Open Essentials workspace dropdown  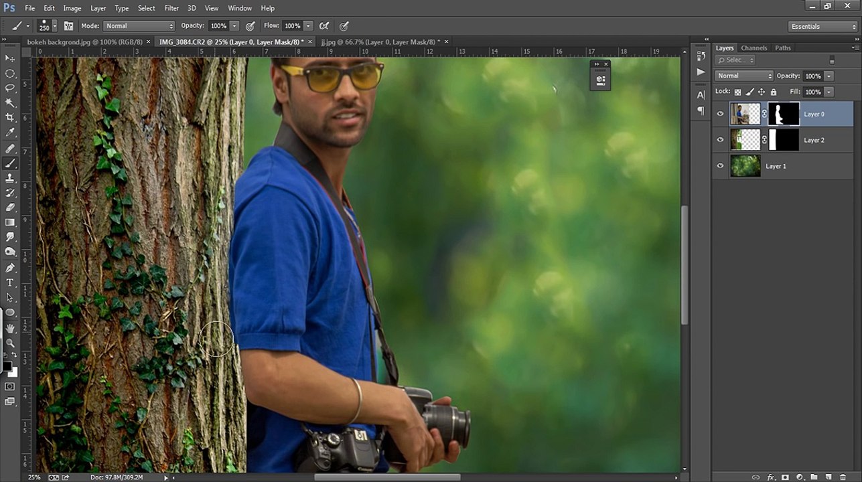[822, 27]
